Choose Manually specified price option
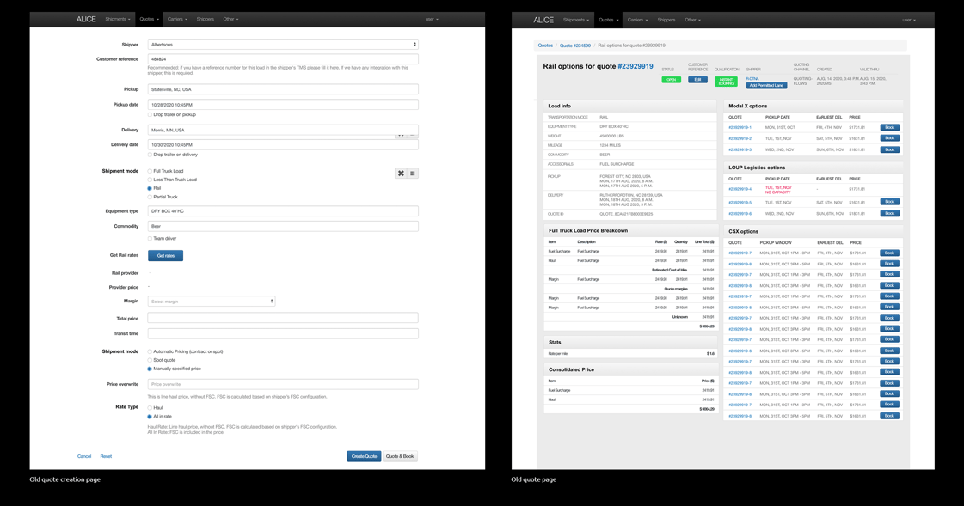The image size is (964, 506). [150, 369]
